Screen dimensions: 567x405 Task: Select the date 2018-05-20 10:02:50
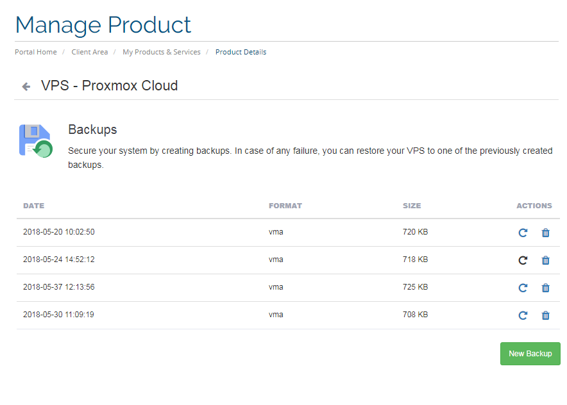59,232
